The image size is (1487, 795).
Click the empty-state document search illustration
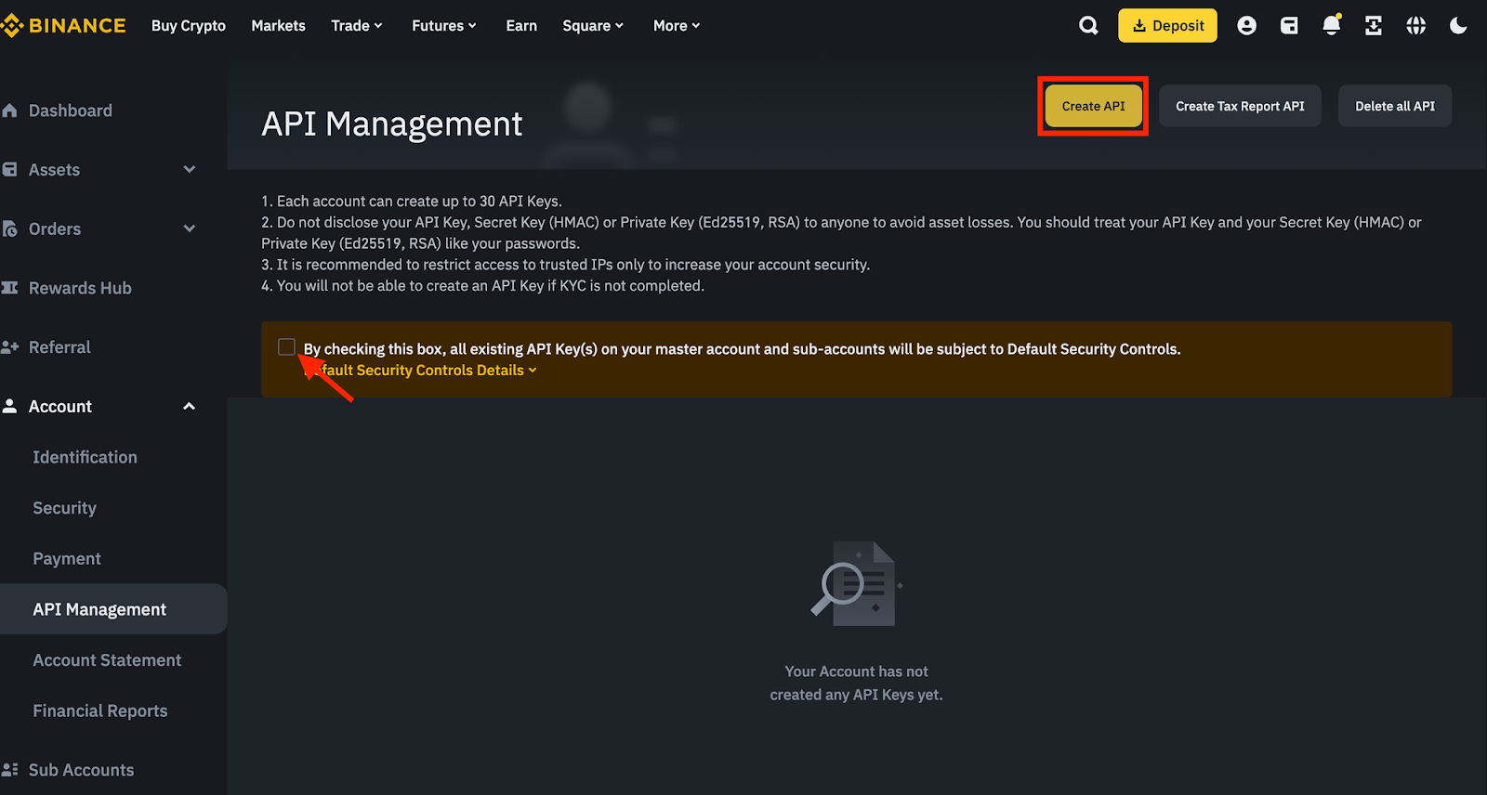tap(857, 583)
